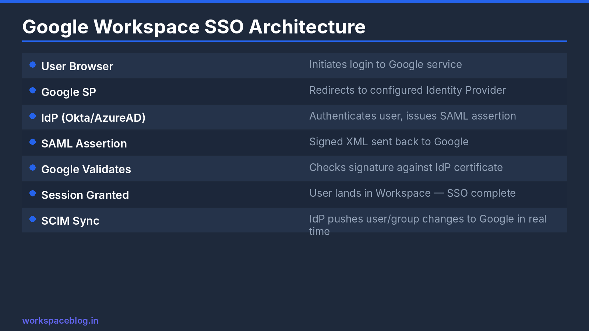Screen dimensions: 589x331
Task: Select the 'User Browser' label
Action: 77,66
